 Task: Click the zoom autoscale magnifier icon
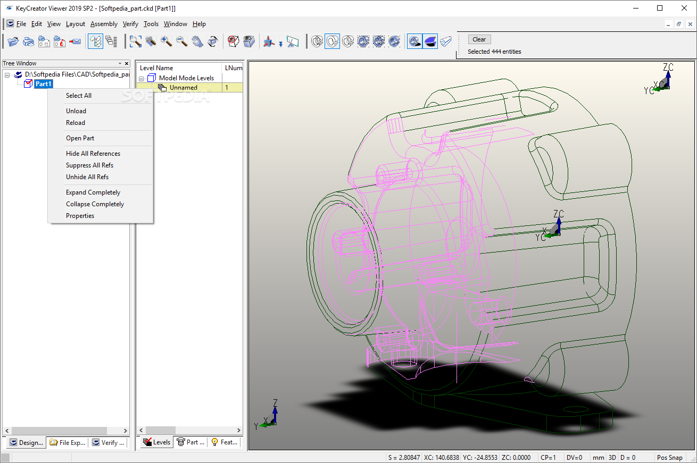coord(151,41)
